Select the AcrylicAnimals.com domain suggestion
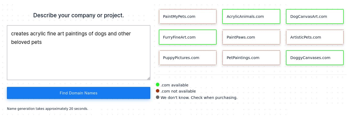352x117 pixels. coord(251,16)
